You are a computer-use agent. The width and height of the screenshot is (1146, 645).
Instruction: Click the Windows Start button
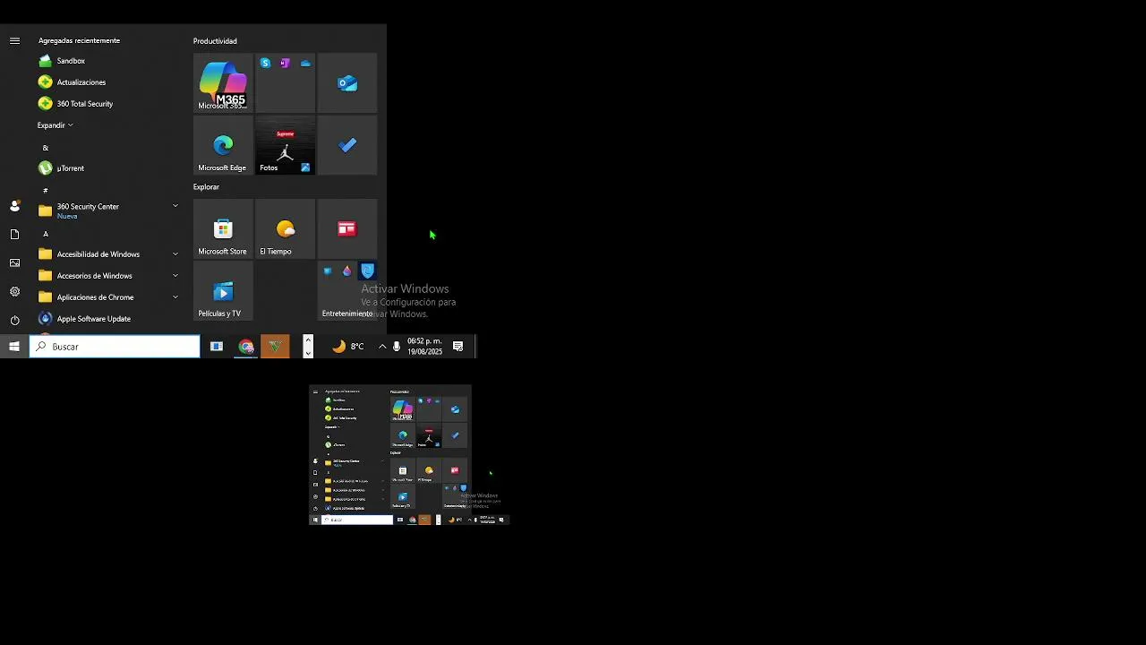click(14, 347)
